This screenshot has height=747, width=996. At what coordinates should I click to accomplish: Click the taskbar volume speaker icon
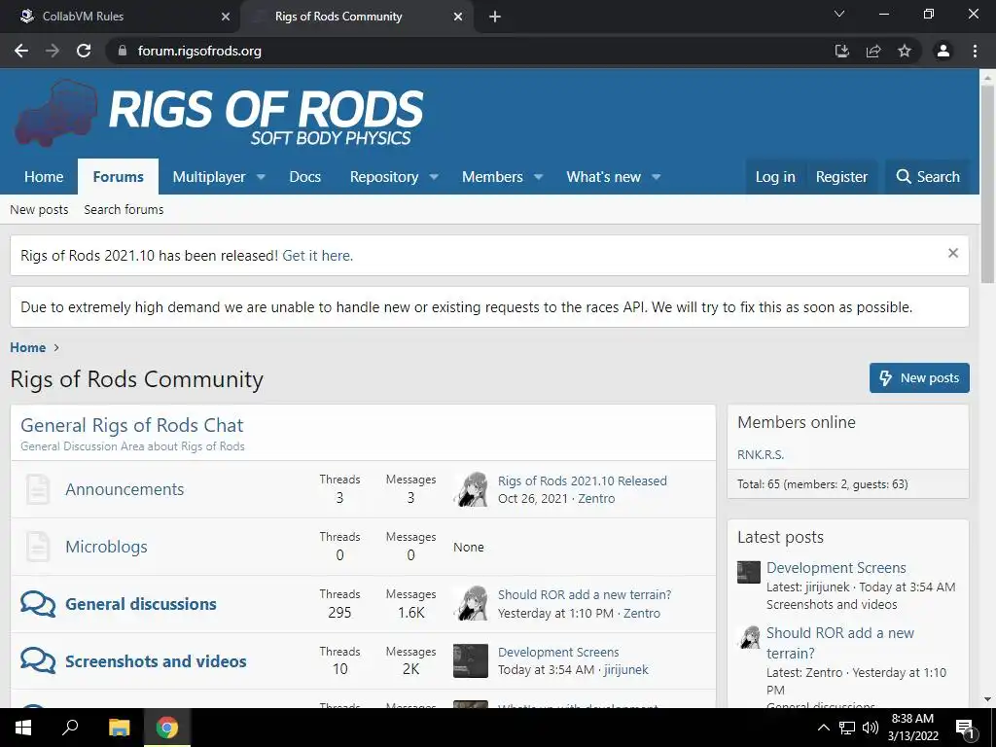(x=871, y=728)
